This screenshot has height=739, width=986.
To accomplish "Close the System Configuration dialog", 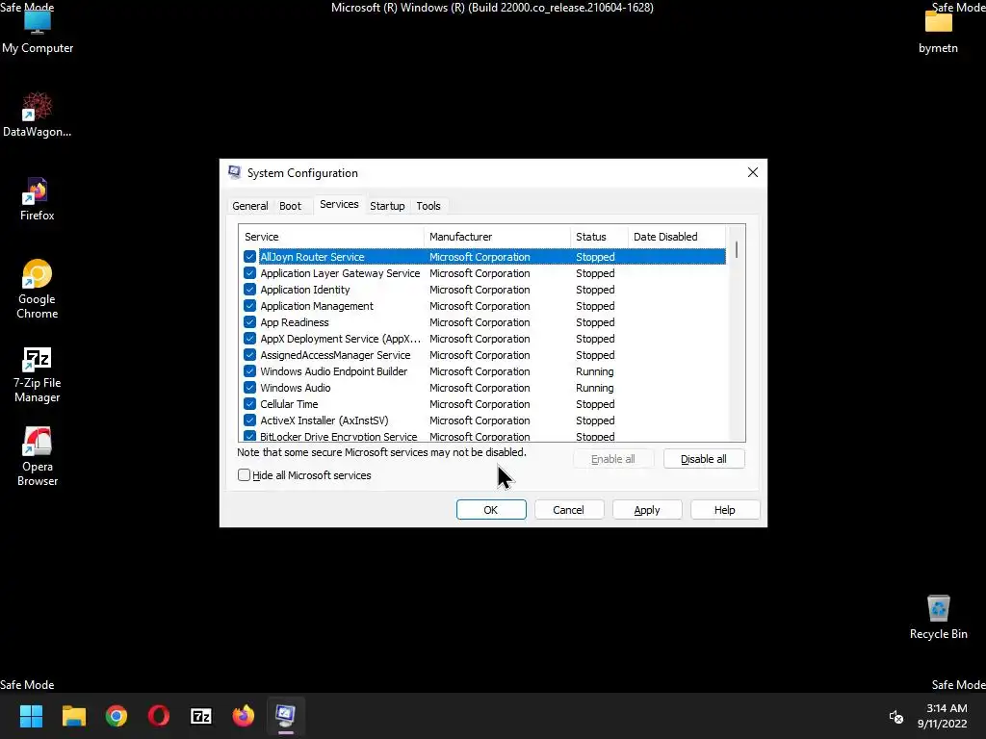I will coord(753,172).
